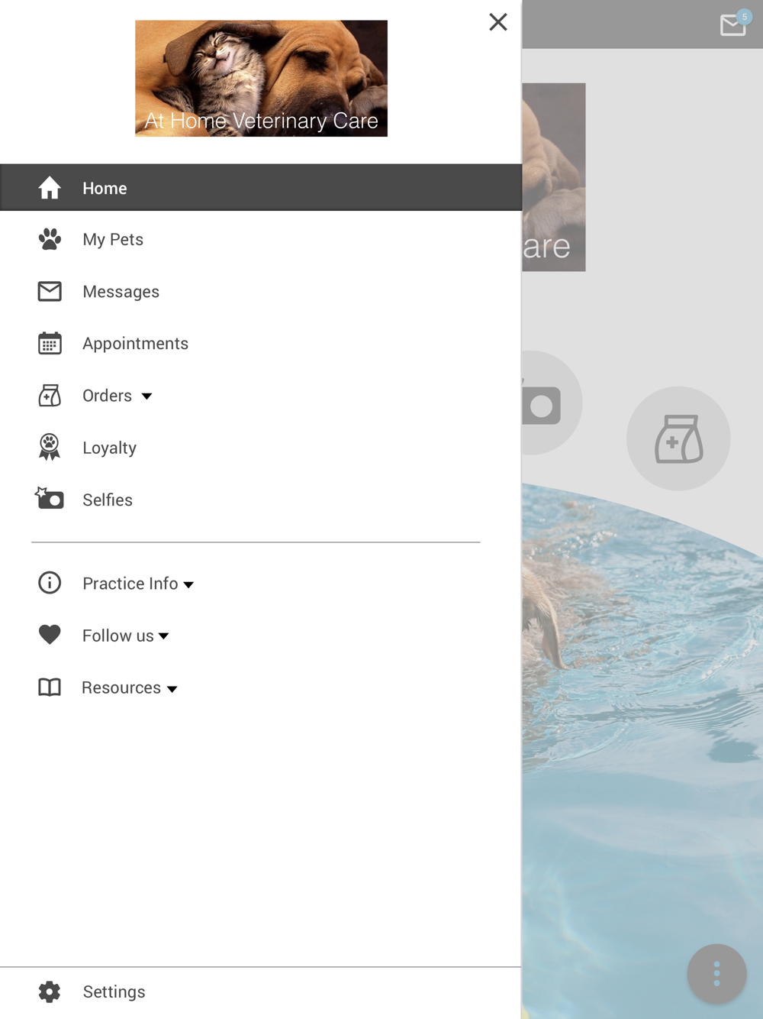Click the Appointments calendar icon
Viewport: 763px width, 1019px height.
(50, 343)
